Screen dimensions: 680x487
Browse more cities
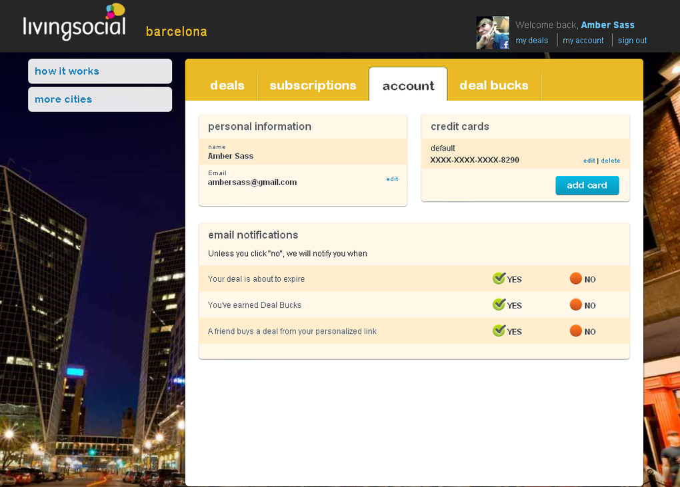100,99
